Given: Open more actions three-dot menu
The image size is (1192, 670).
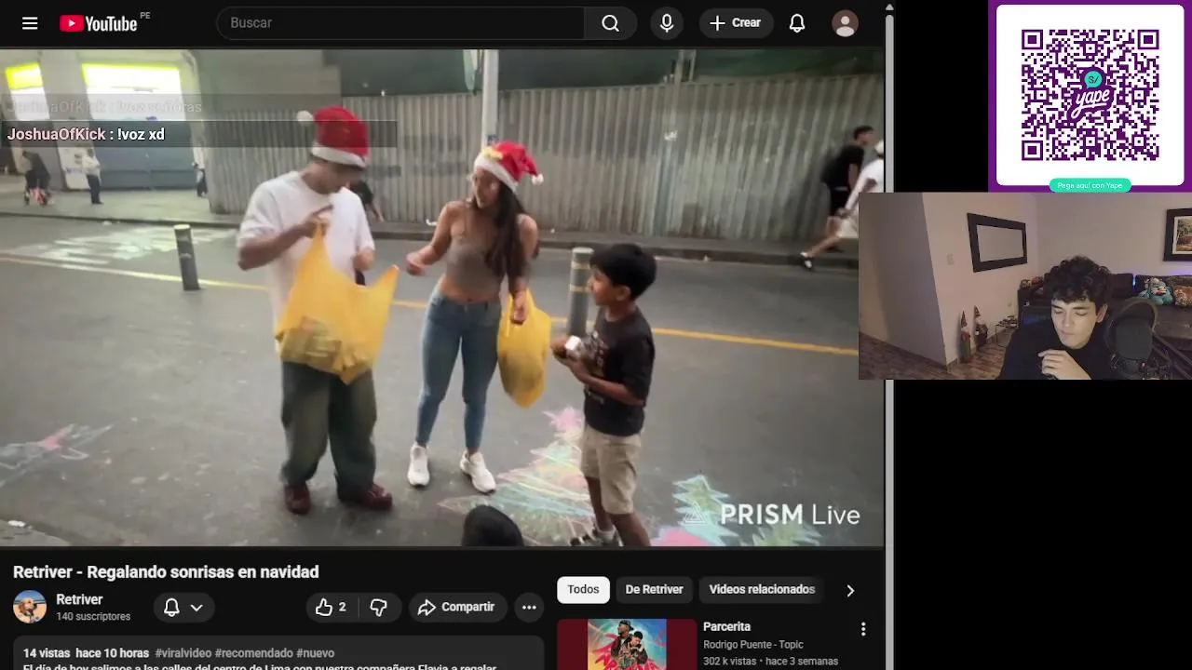Looking at the screenshot, I should (x=529, y=608).
